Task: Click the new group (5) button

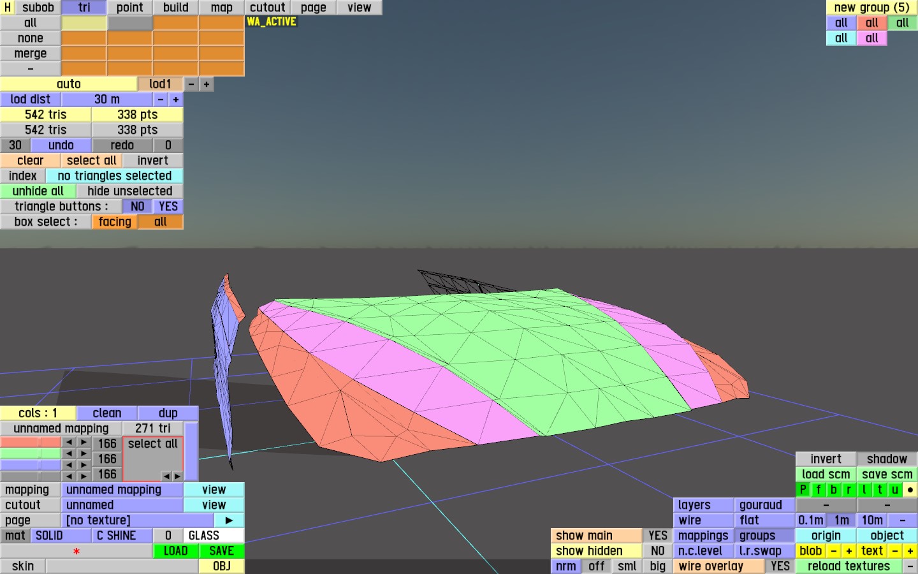Action: [872, 8]
